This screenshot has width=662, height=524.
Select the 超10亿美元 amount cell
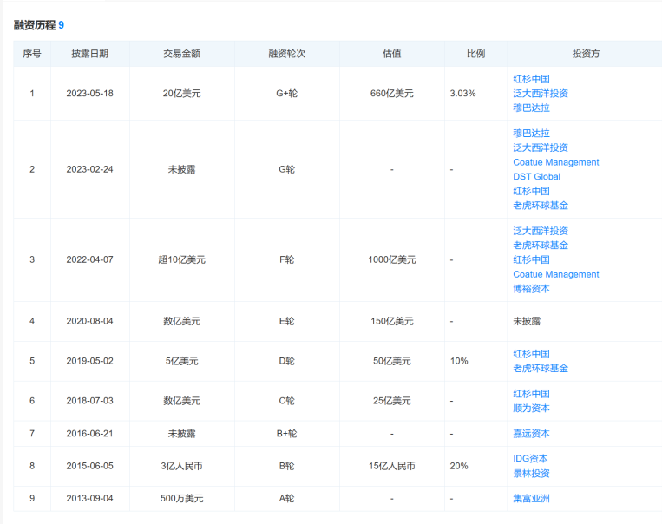182,259
